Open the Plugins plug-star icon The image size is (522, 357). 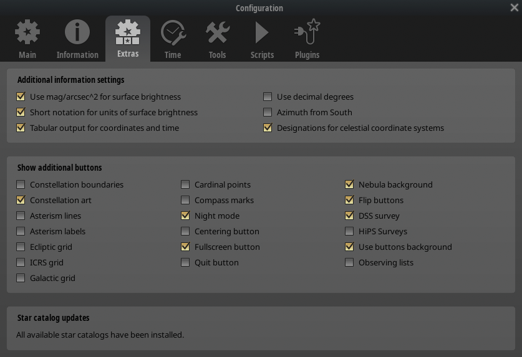click(307, 32)
